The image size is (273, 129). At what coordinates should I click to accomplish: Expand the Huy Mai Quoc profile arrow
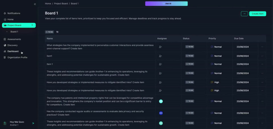[x=33, y=123]
